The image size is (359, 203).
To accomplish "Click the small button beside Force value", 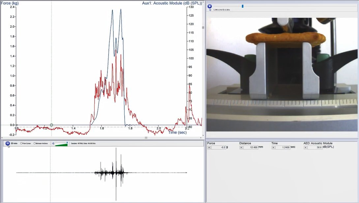I will (209, 147).
